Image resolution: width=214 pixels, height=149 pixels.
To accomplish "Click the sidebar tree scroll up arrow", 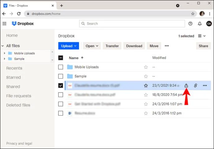I will (52, 52).
